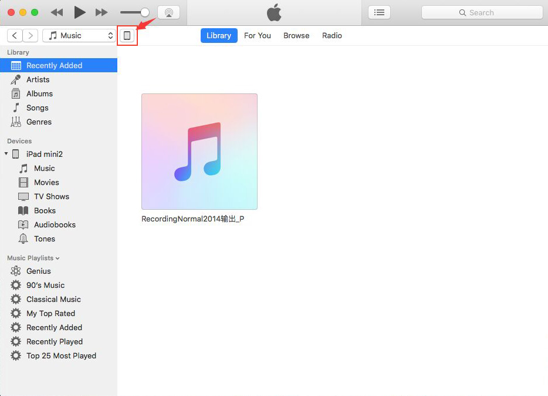This screenshot has height=396, width=548.
Task: Open the AirPlay output button
Action: 168,12
